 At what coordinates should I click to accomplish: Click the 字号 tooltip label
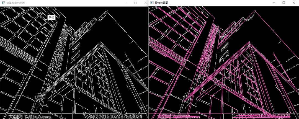[x=51, y=17]
